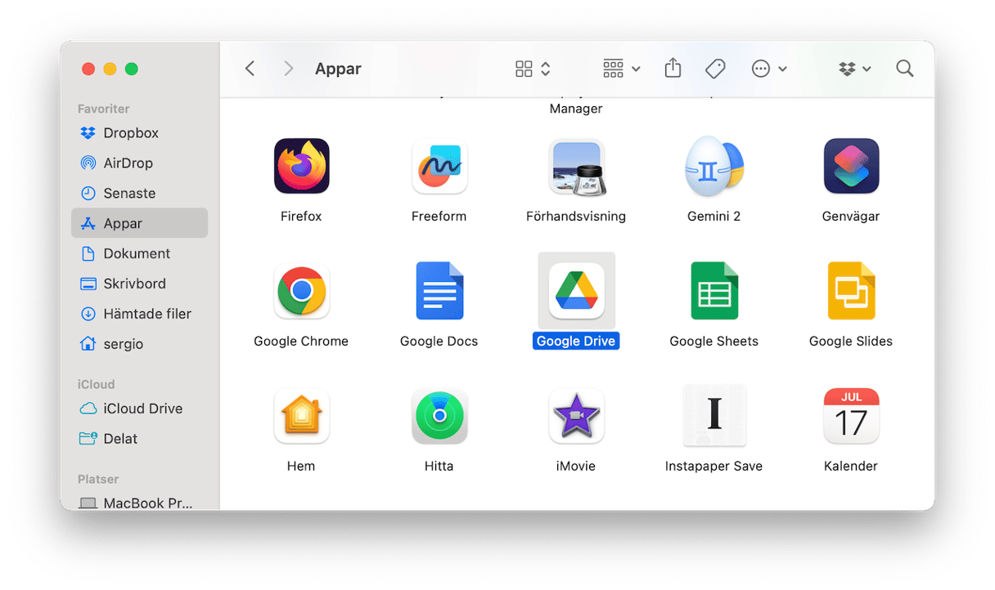Select the Instapaper Save icon
This screenshot has height=590, width=995.
(714, 416)
